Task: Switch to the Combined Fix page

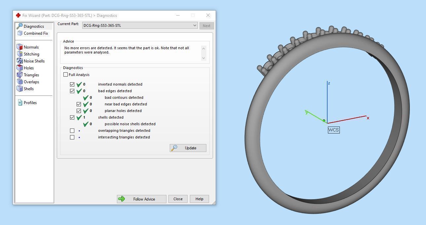Action: click(x=36, y=33)
